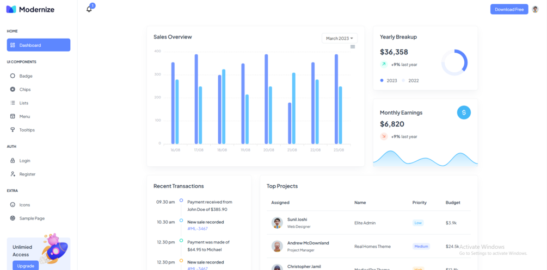Image resolution: width=547 pixels, height=270 pixels.
Task: Click Sunil Joshi's avatar
Action: 277,223
